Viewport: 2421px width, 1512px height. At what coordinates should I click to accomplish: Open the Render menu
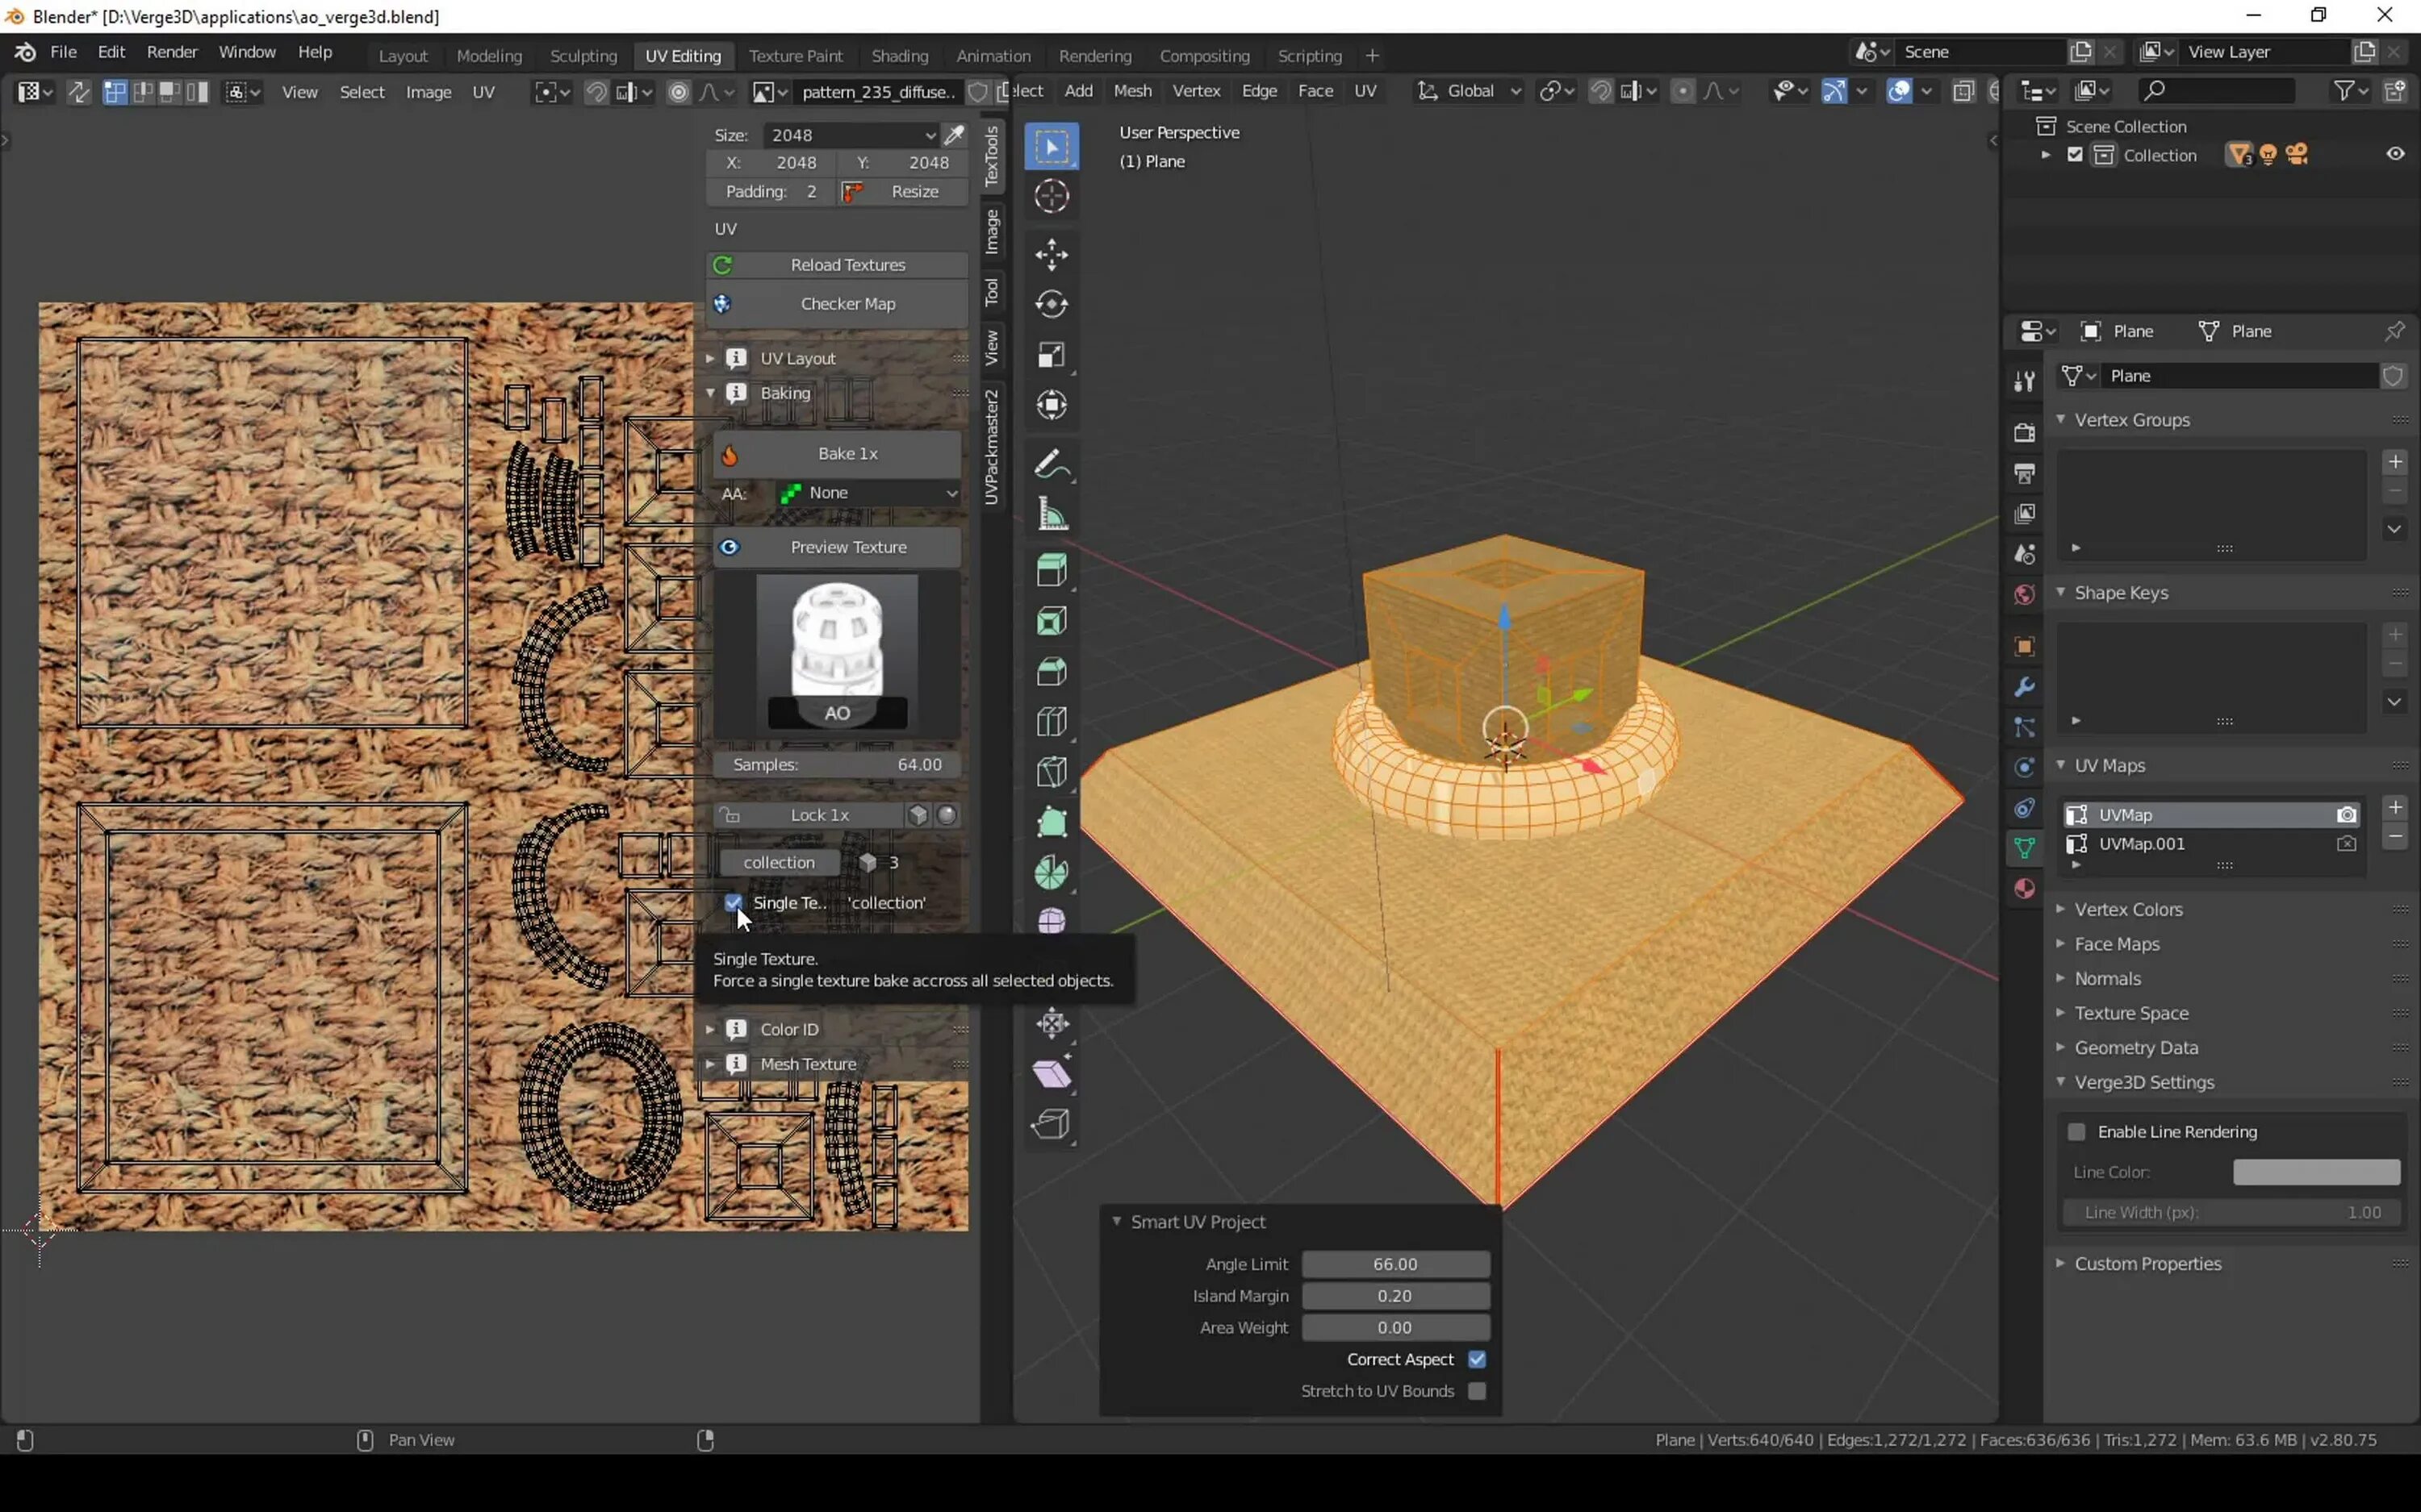171,52
